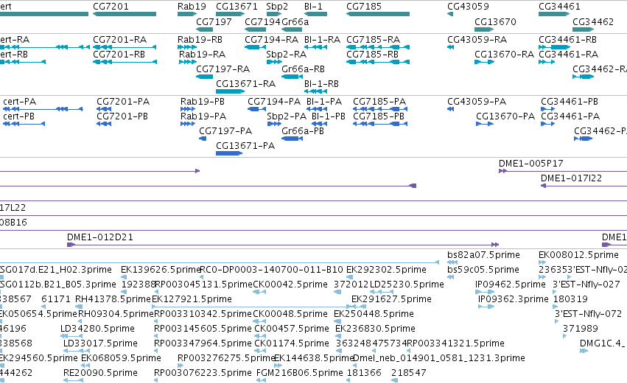Select the CG34462 gene label
The image size is (627, 384).
(x=593, y=21)
